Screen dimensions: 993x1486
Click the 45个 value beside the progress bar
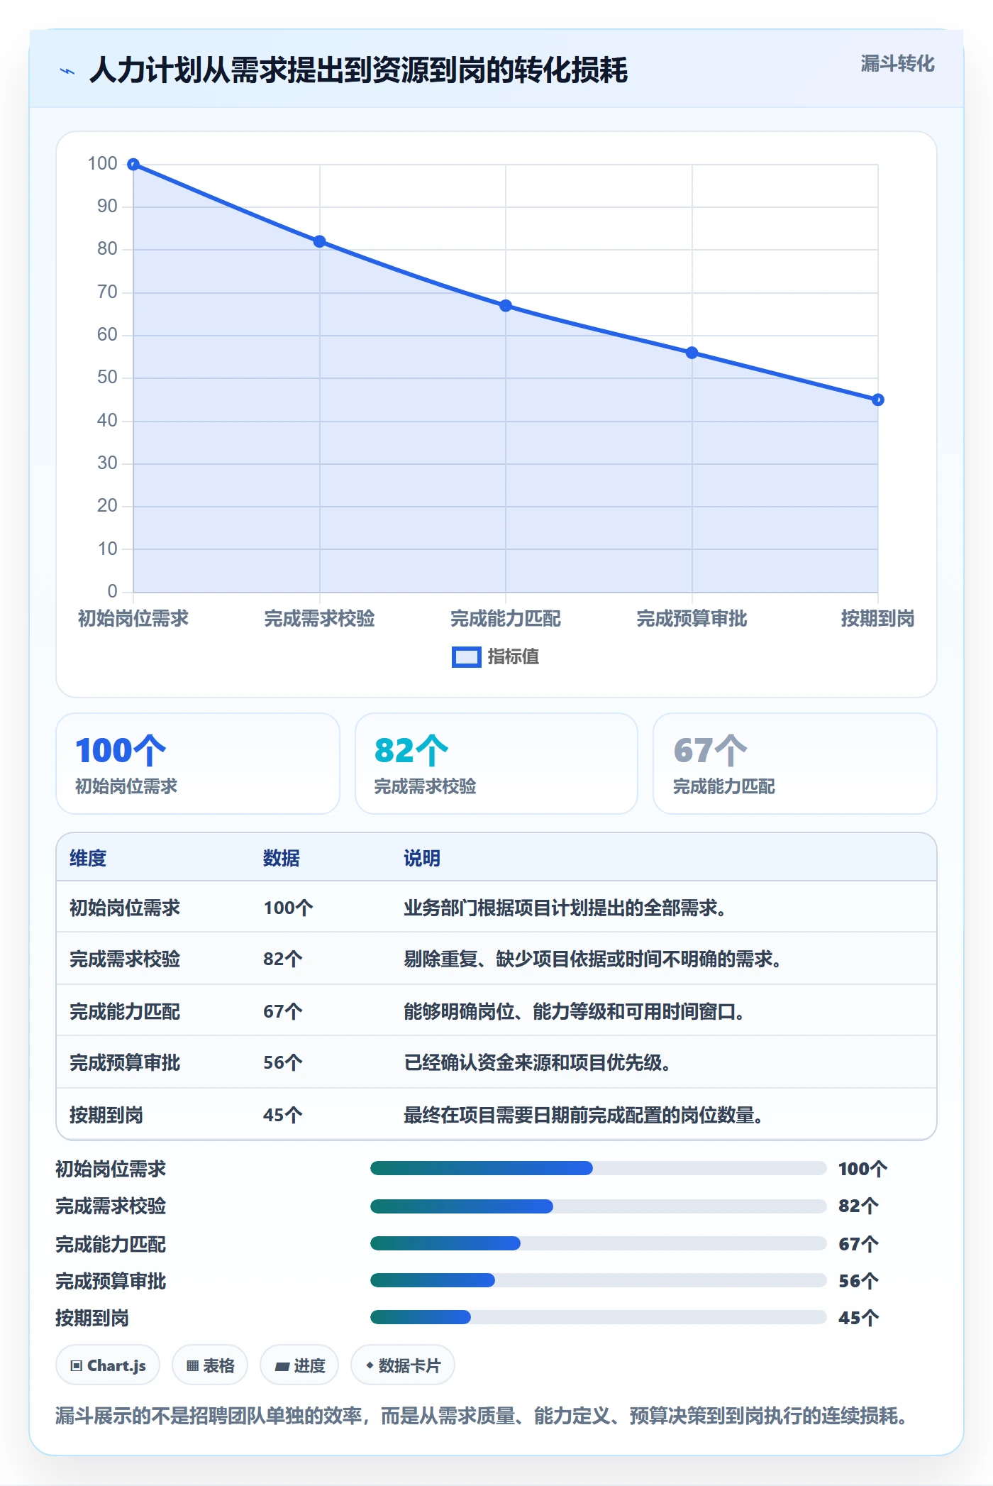pyautogui.click(x=859, y=1318)
